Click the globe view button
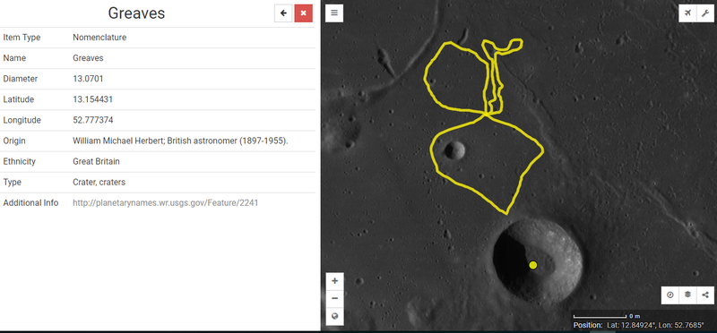717x333 pixels. pos(334,316)
